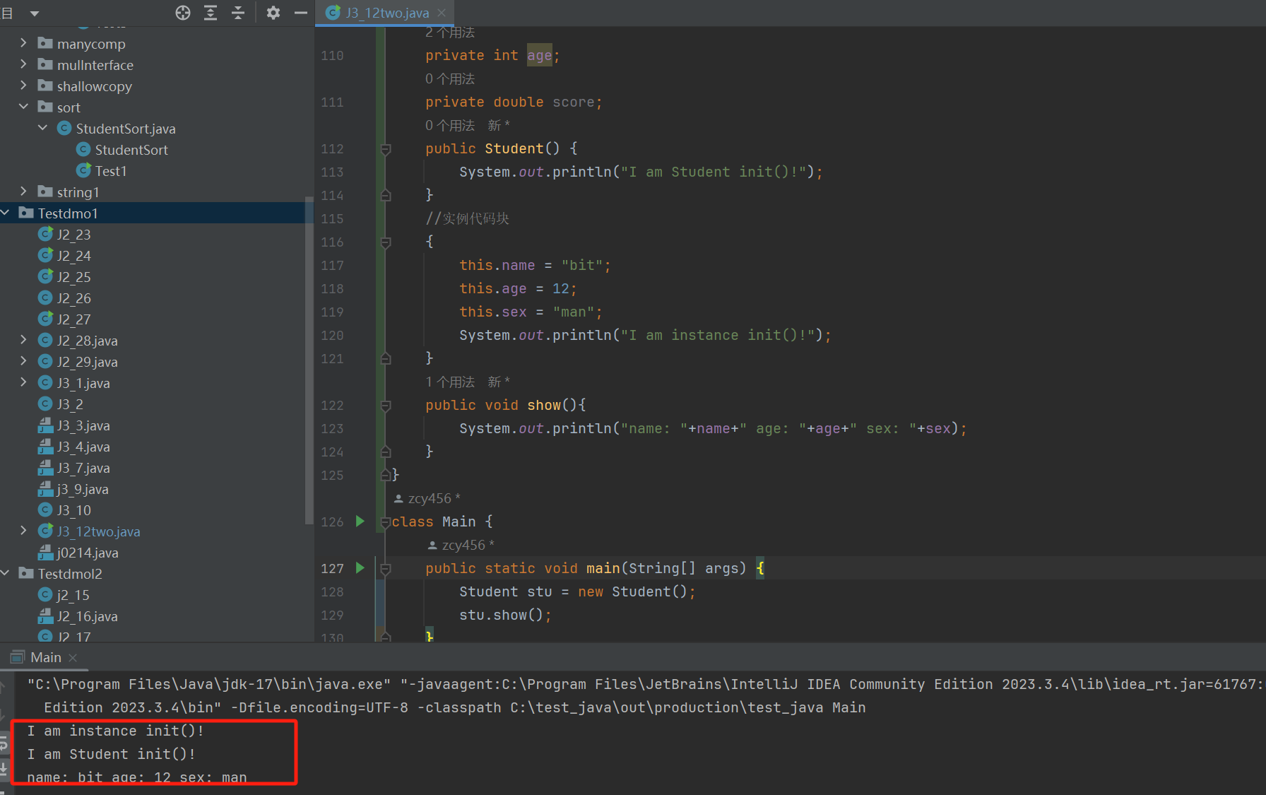Fold the main method at line 127
The height and width of the screenshot is (795, 1266).
click(x=386, y=569)
